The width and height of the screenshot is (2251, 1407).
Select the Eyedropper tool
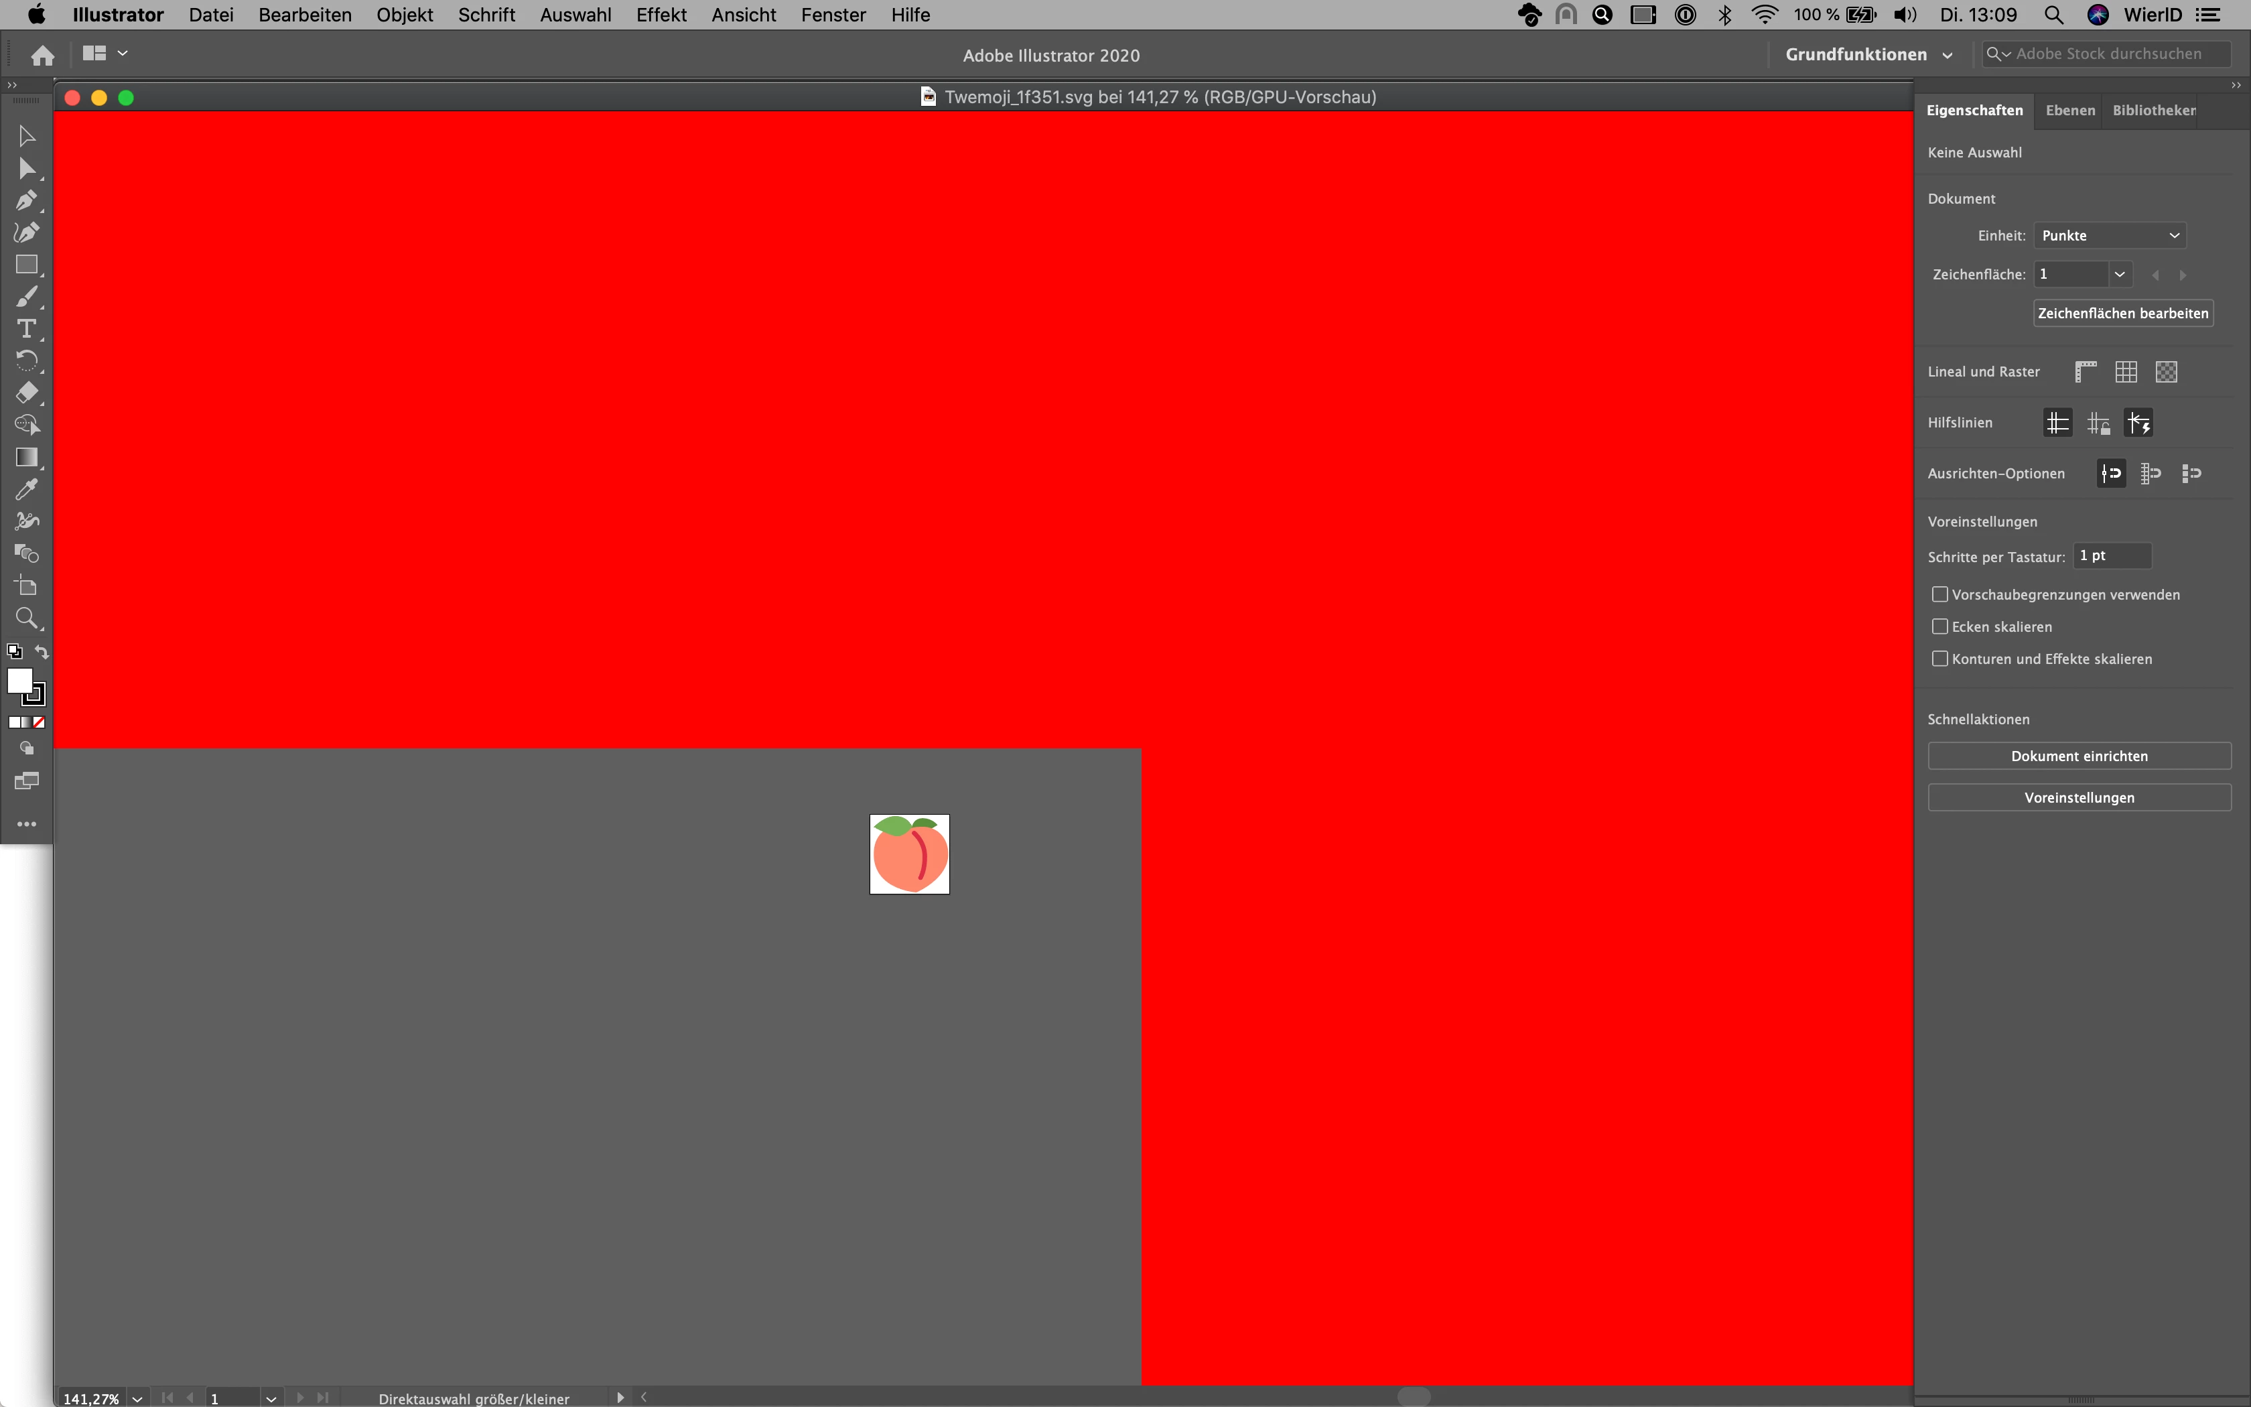click(x=26, y=490)
